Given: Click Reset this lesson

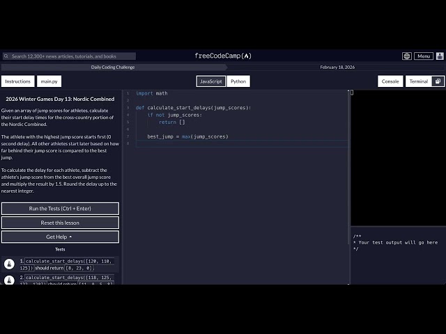Looking at the screenshot, I should tap(60, 223).
